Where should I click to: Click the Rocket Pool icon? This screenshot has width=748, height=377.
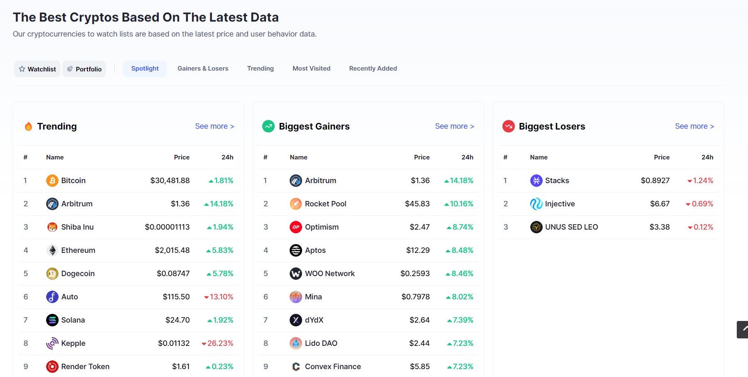pos(295,204)
